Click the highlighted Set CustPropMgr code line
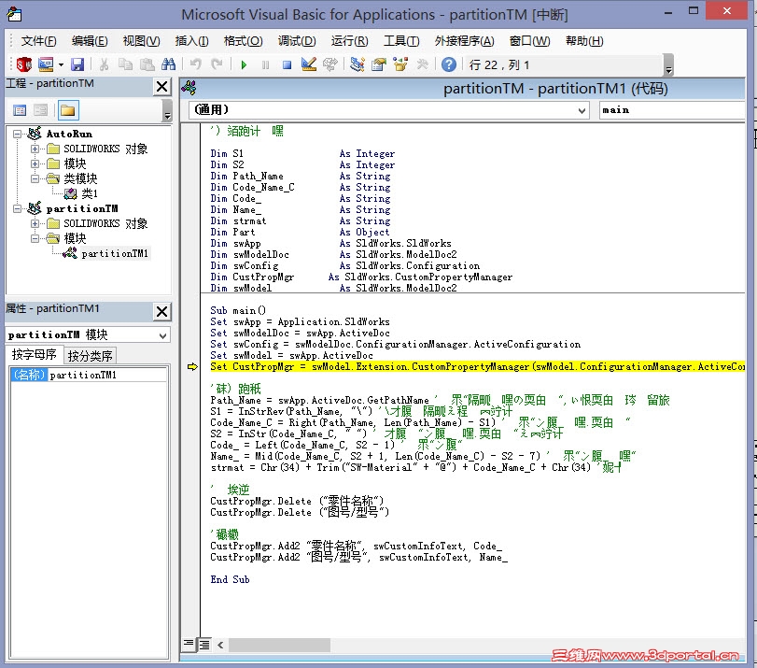 coord(478,366)
